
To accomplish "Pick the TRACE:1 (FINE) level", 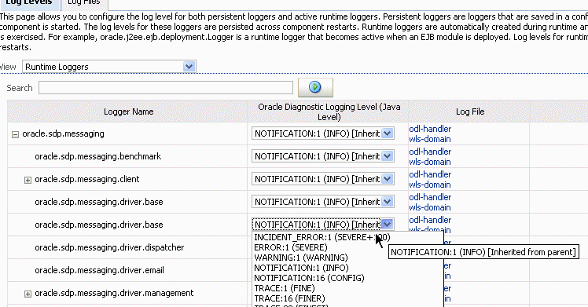I will click(285, 288).
